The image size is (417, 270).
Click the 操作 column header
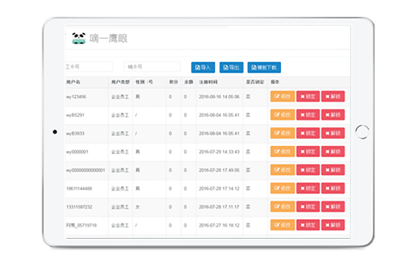pyautogui.click(x=275, y=82)
